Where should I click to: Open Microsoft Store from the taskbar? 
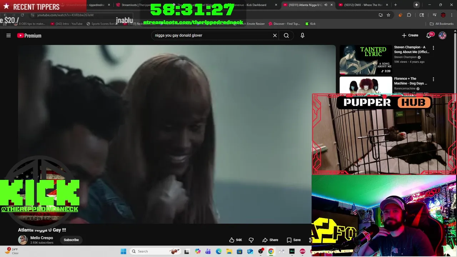tap(240, 251)
